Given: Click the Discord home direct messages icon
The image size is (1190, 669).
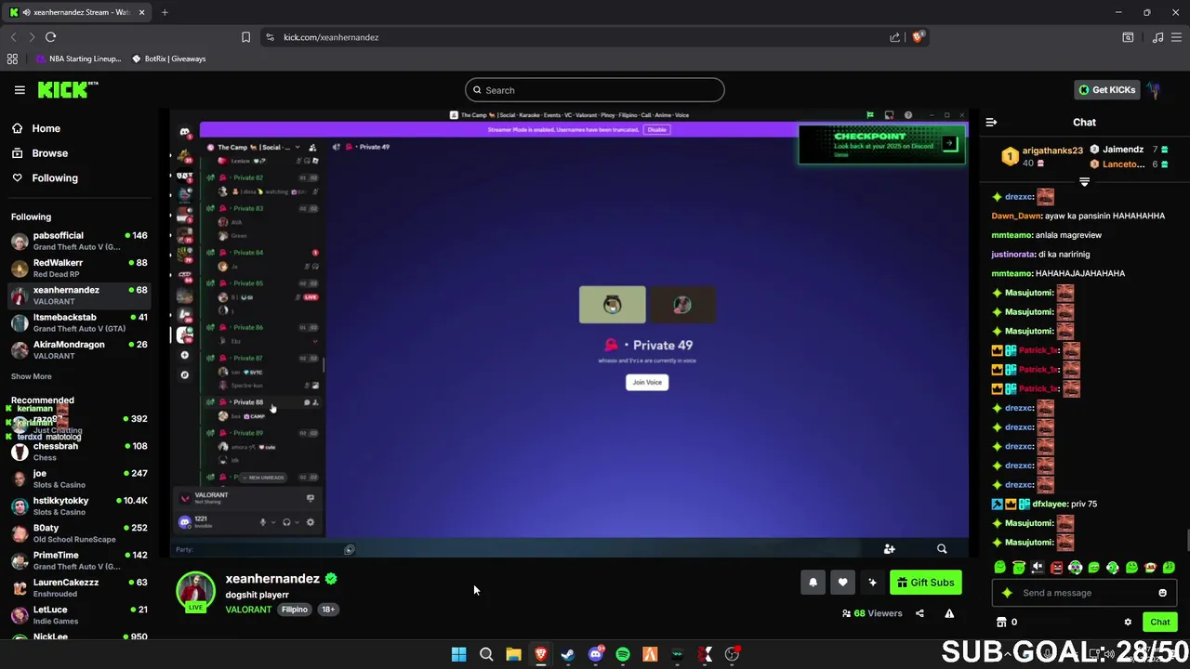Looking at the screenshot, I should point(185,132).
